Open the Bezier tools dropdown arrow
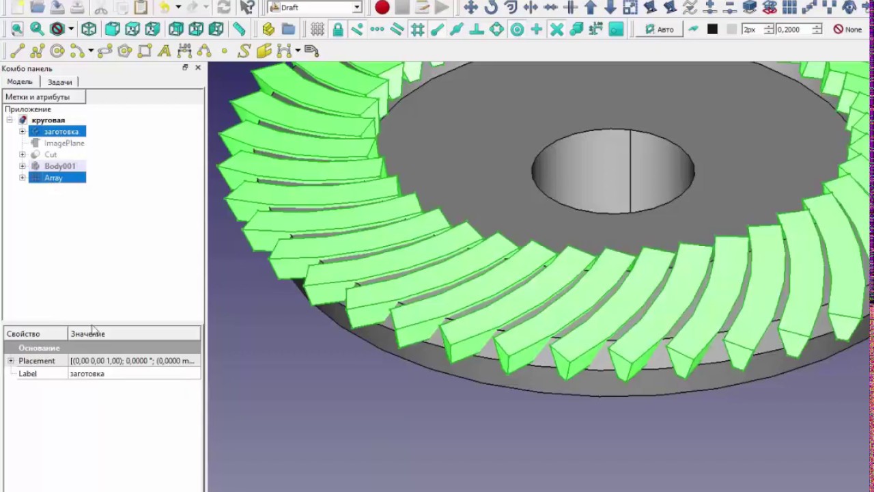 click(298, 51)
